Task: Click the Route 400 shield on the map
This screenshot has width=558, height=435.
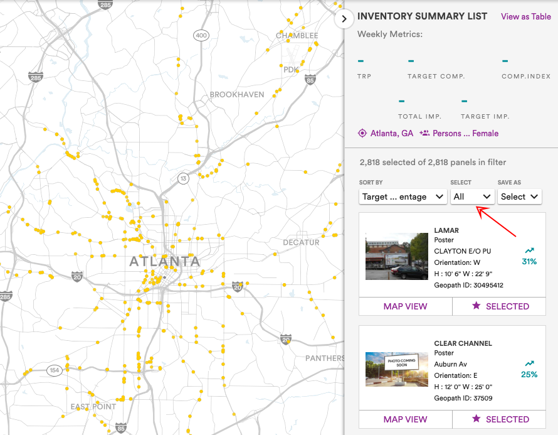Action: coord(201,35)
